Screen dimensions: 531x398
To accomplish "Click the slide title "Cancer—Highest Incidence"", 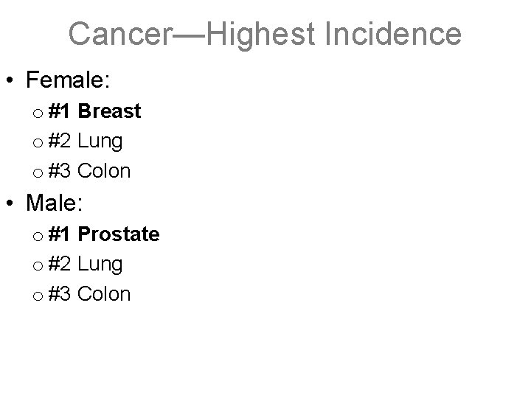I will [265, 33].
